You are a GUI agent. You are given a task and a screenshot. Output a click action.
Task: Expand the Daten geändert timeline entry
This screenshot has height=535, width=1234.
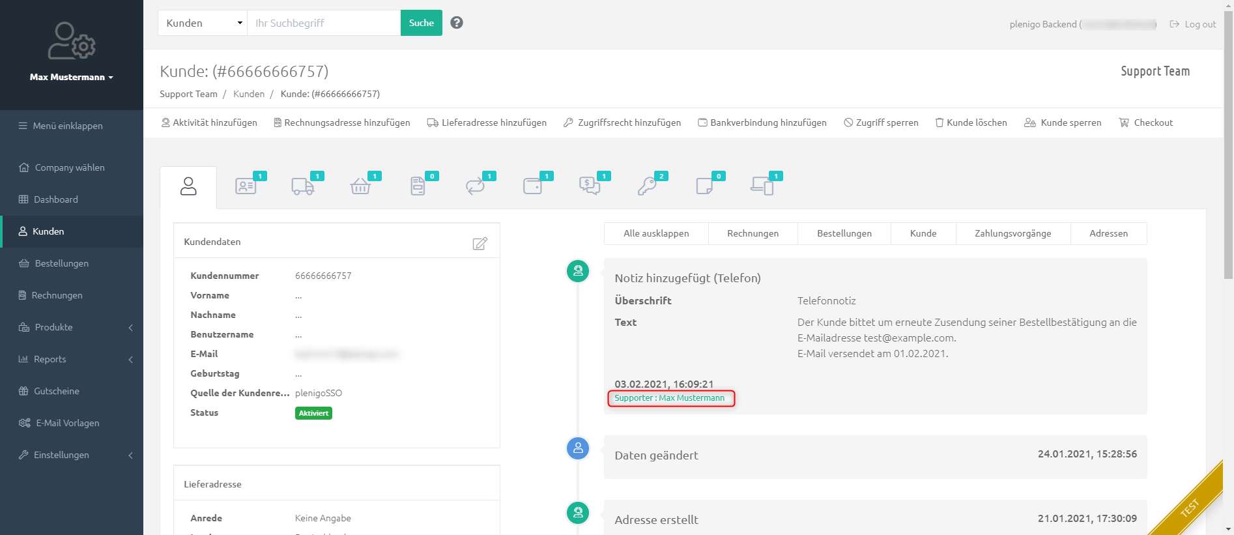(x=876, y=457)
